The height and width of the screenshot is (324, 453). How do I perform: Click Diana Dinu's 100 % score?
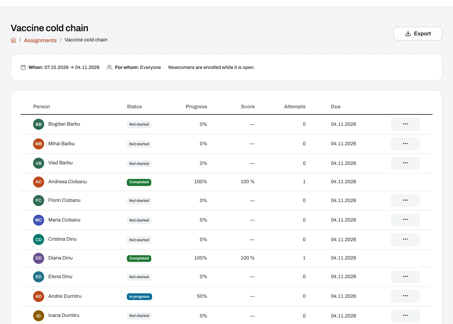pyautogui.click(x=248, y=258)
